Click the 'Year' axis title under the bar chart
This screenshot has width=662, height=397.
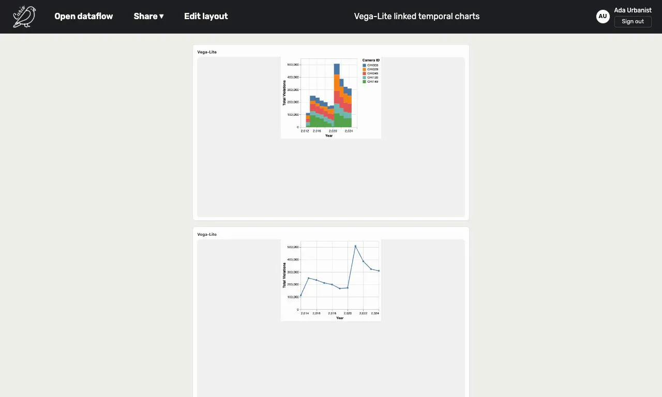click(x=329, y=136)
